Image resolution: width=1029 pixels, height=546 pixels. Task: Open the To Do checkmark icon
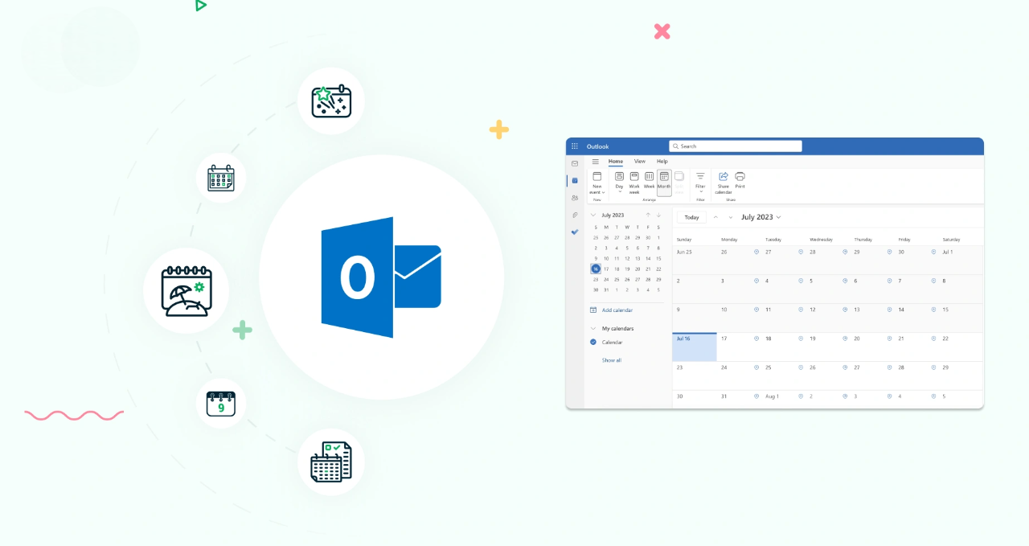point(575,232)
